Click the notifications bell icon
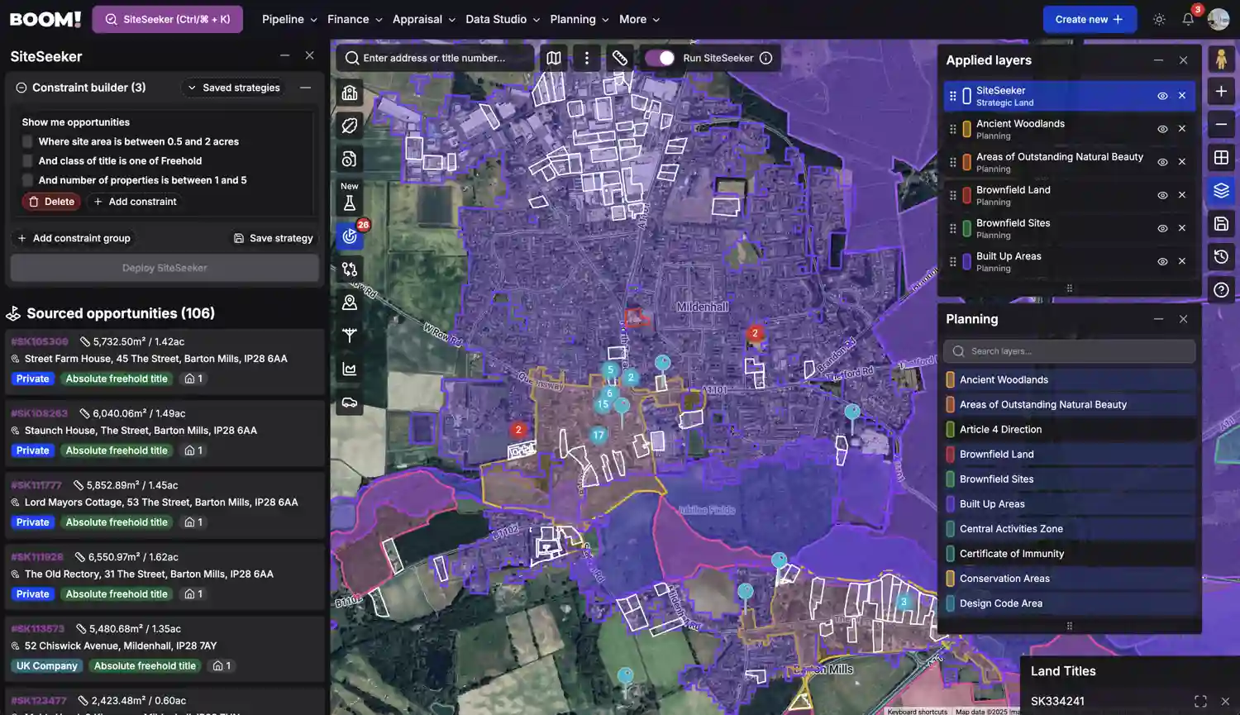This screenshot has width=1240, height=715. click(1188, 19)
